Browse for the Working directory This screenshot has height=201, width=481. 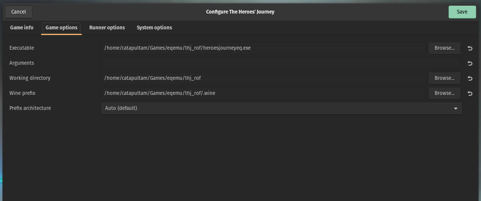pyautogui.click(x=444, y=78)
